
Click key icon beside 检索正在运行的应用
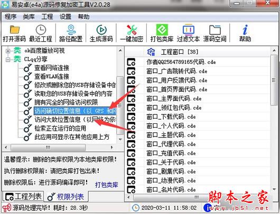tap(28, 129)
